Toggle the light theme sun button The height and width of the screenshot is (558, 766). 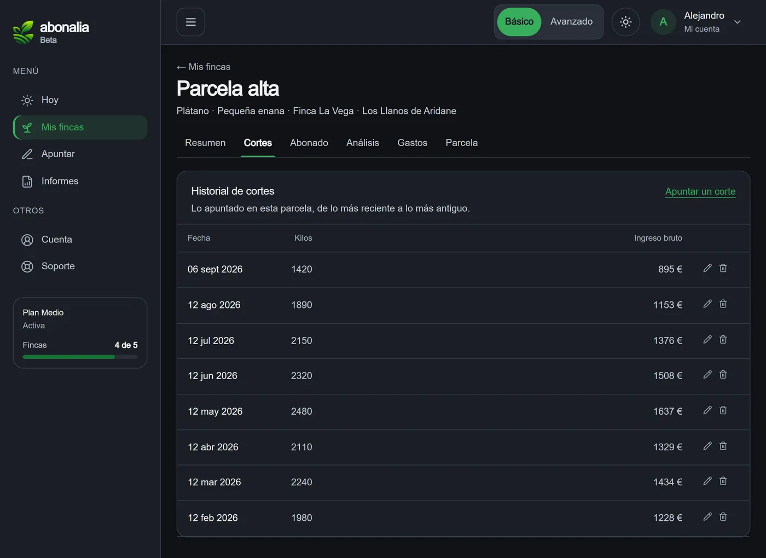pos(625,22)
